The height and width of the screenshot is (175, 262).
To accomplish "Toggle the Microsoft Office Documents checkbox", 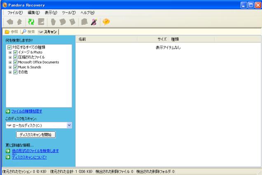I will (15, 62).
